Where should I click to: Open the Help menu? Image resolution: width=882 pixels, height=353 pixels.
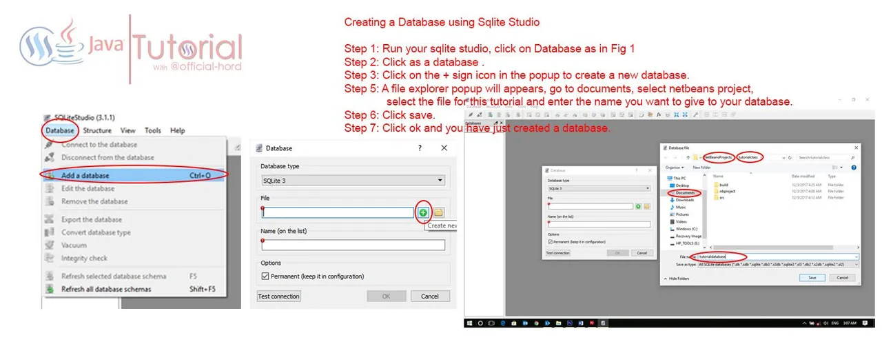click(178, 130)
